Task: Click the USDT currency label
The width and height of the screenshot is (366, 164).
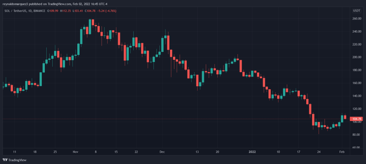Action: click(356, 10)
